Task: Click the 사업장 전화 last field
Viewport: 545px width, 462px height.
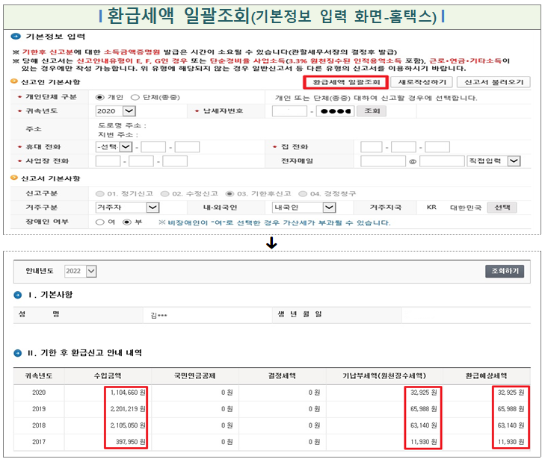Action: click(x=175, y=161)
